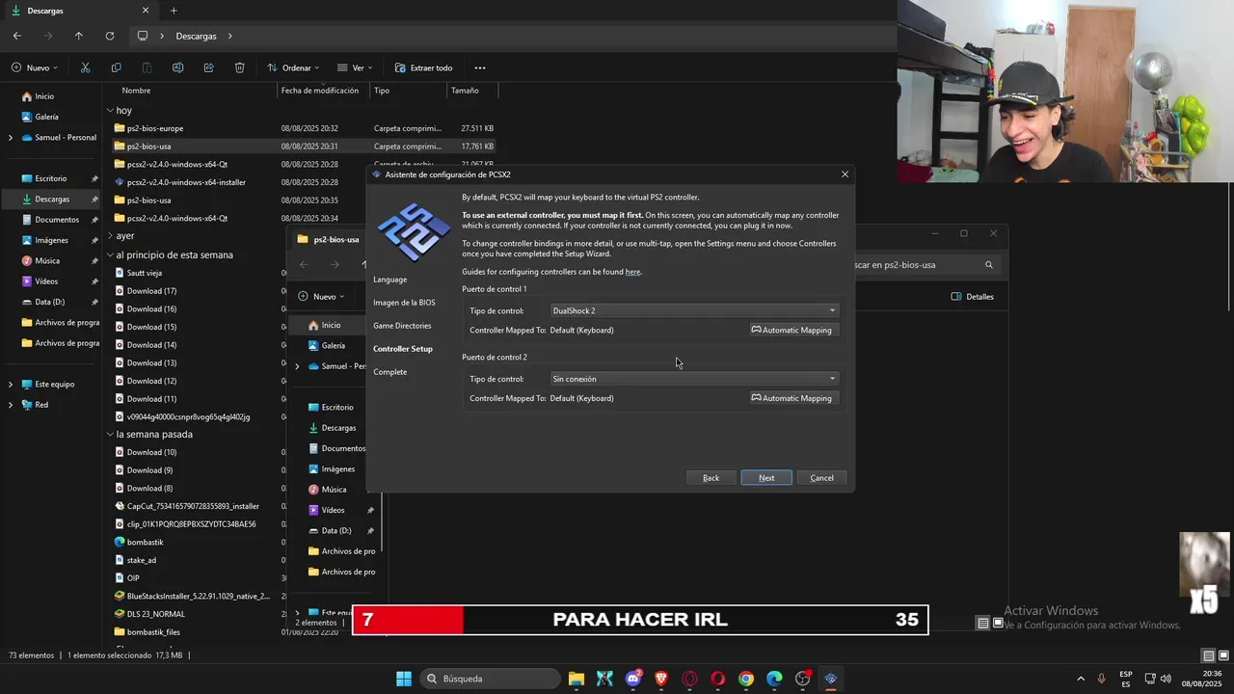Viewport: 1234px width, 694px height.
Task: Sort by the Tamaño column header
Action: (465, 91)
